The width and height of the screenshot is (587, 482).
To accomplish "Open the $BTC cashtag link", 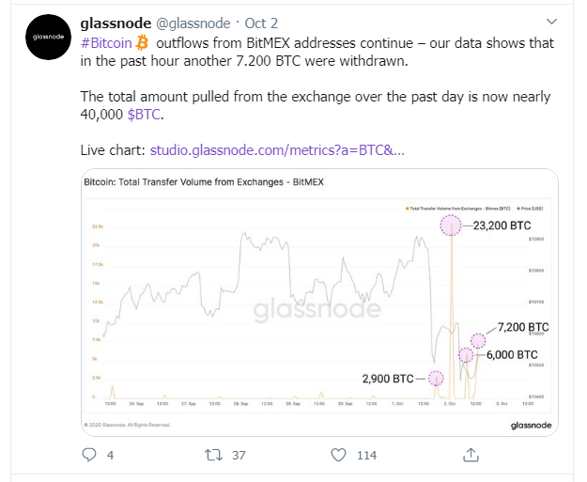I will point(146,115).
